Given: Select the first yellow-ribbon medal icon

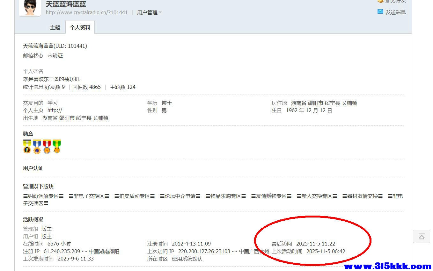Looking at the screenshot, I should tap(27, 146).
